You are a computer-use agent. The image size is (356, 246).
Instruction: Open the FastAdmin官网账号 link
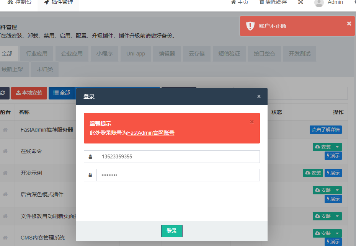(x=151, y=133)
